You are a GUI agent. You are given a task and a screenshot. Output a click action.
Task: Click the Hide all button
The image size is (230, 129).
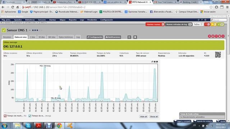pos(143,116)
